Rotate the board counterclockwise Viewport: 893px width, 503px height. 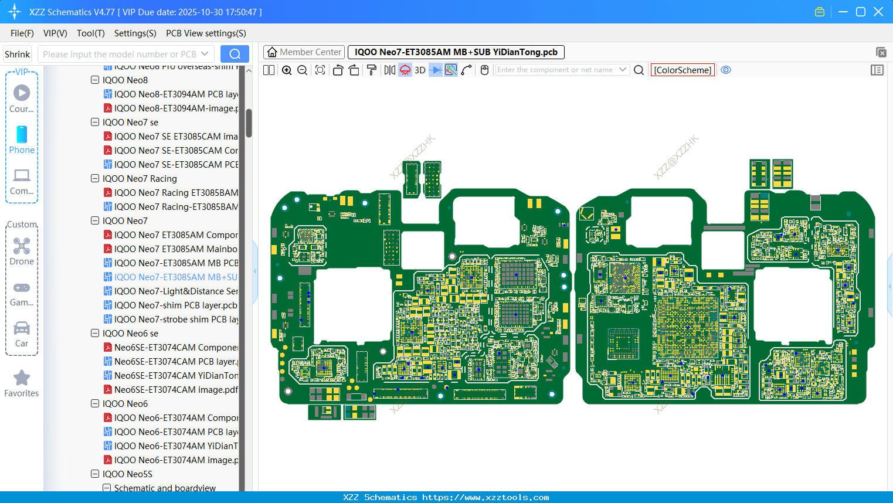338,70
